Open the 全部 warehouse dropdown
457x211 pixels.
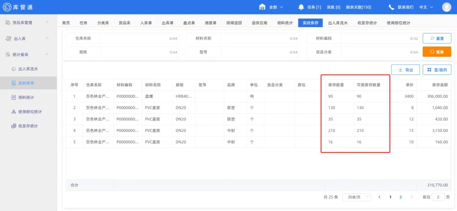276,7
